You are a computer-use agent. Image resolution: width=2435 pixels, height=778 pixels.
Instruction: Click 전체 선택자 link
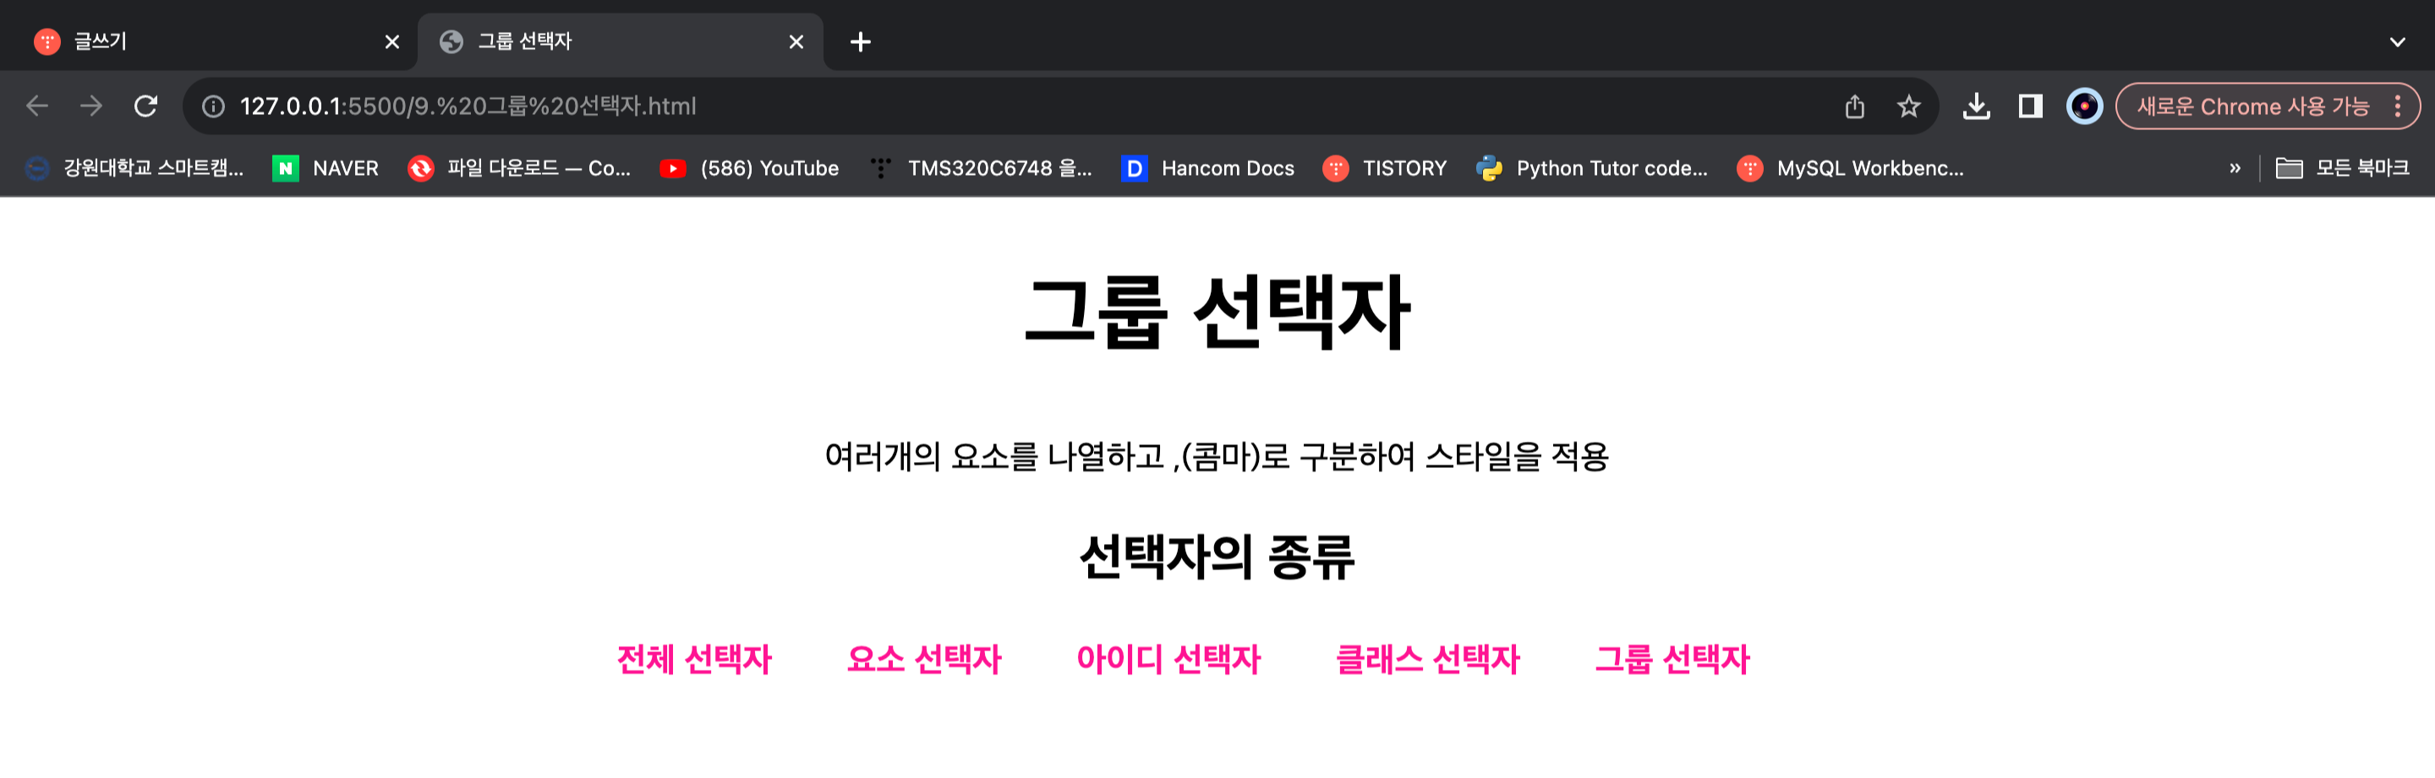pos(694,659)
